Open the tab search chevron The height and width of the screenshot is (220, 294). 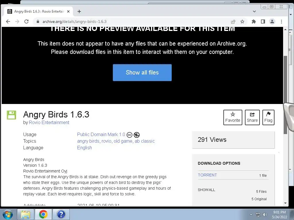[x=254, y=11]
